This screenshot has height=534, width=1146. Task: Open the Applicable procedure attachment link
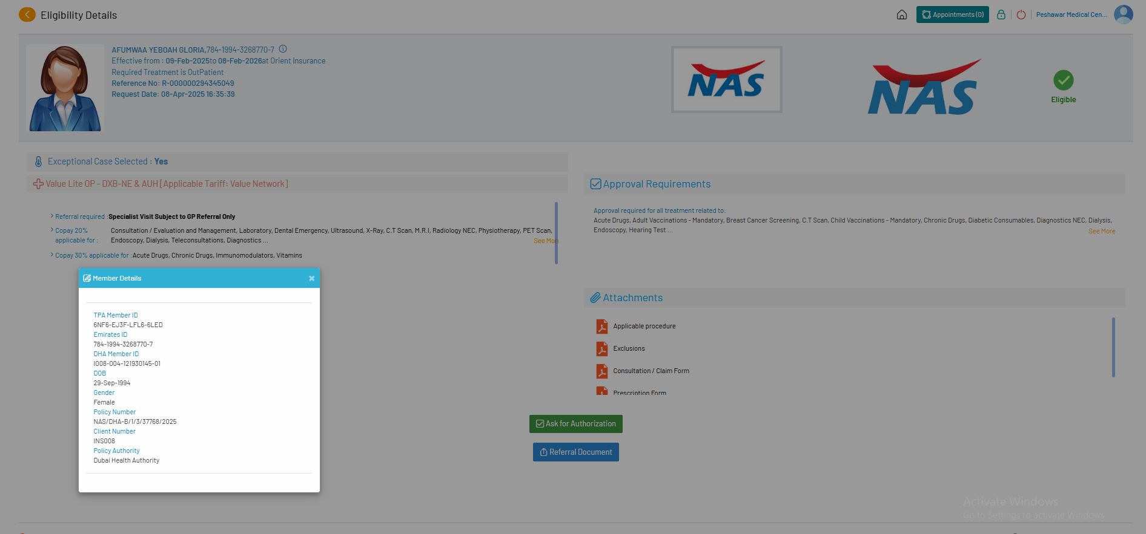644,326
